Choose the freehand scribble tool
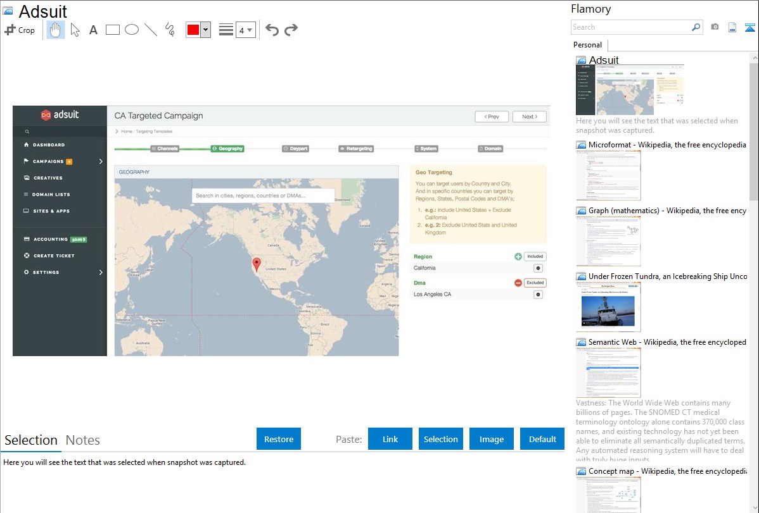Image resolution: width=759 pixels, height=513 pixels. coord(170,30)
